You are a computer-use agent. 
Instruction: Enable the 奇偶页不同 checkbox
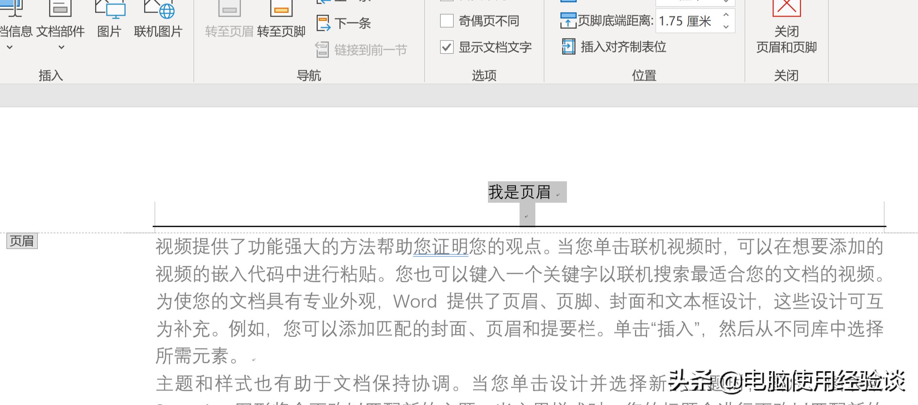446,20
